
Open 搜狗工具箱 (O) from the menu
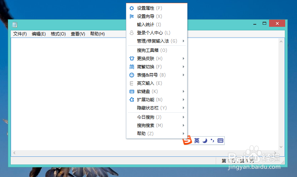coord(157,50)
